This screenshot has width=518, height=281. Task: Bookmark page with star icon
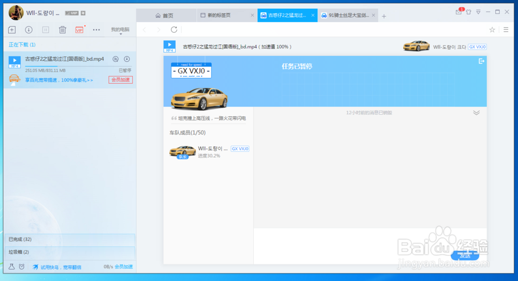(x=492, y=29)
